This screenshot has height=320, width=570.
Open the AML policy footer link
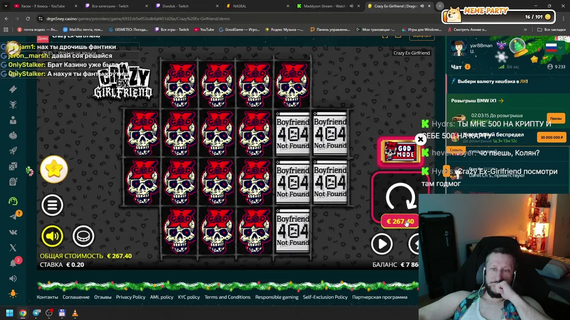[162, 297]
